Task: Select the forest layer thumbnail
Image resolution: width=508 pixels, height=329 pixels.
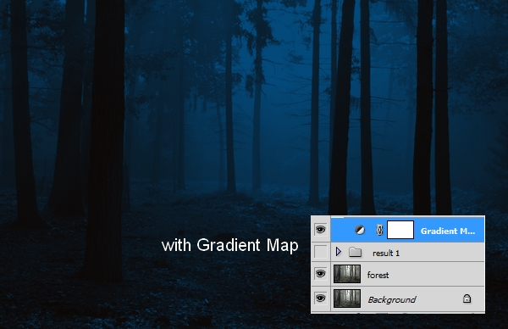Action: coord(347,274)
